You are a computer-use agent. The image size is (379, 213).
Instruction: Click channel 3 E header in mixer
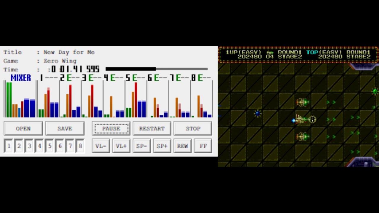tap(92, 78)
